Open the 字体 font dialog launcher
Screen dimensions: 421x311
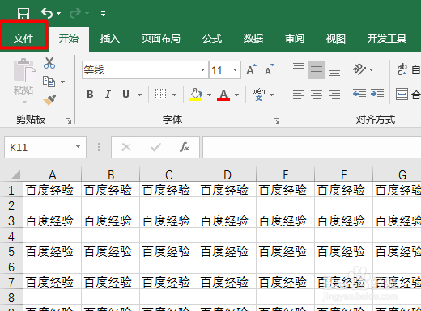tap(276, 120)
